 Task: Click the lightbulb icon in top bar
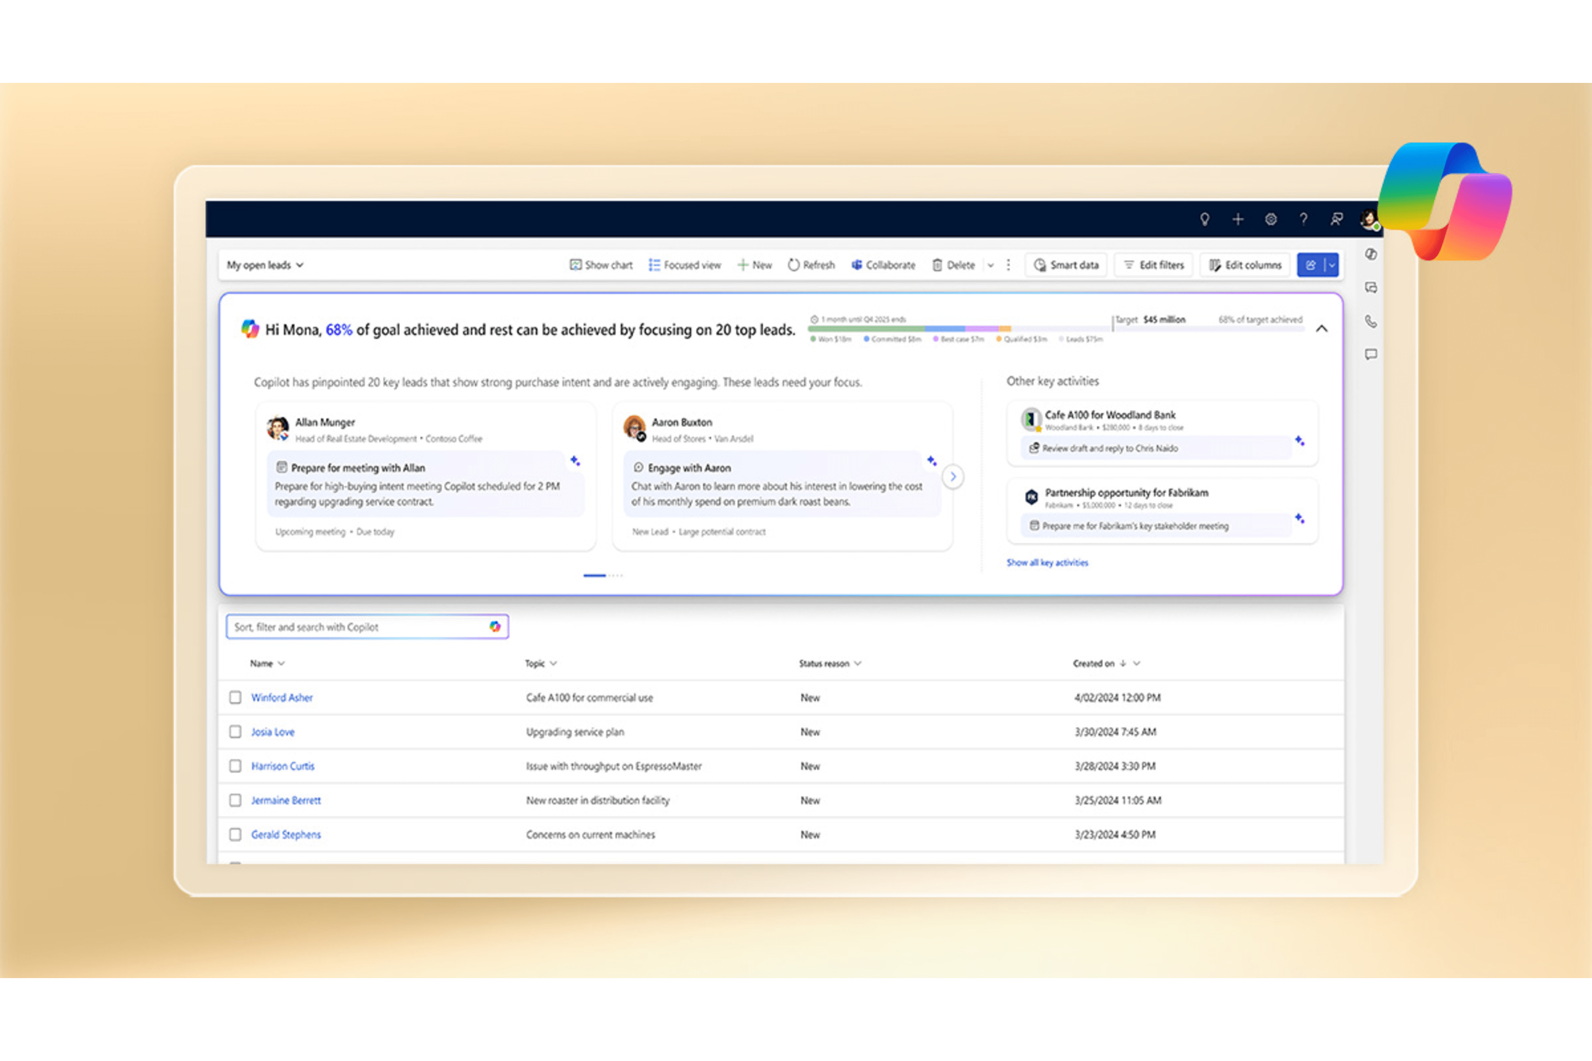(1205, 219)
